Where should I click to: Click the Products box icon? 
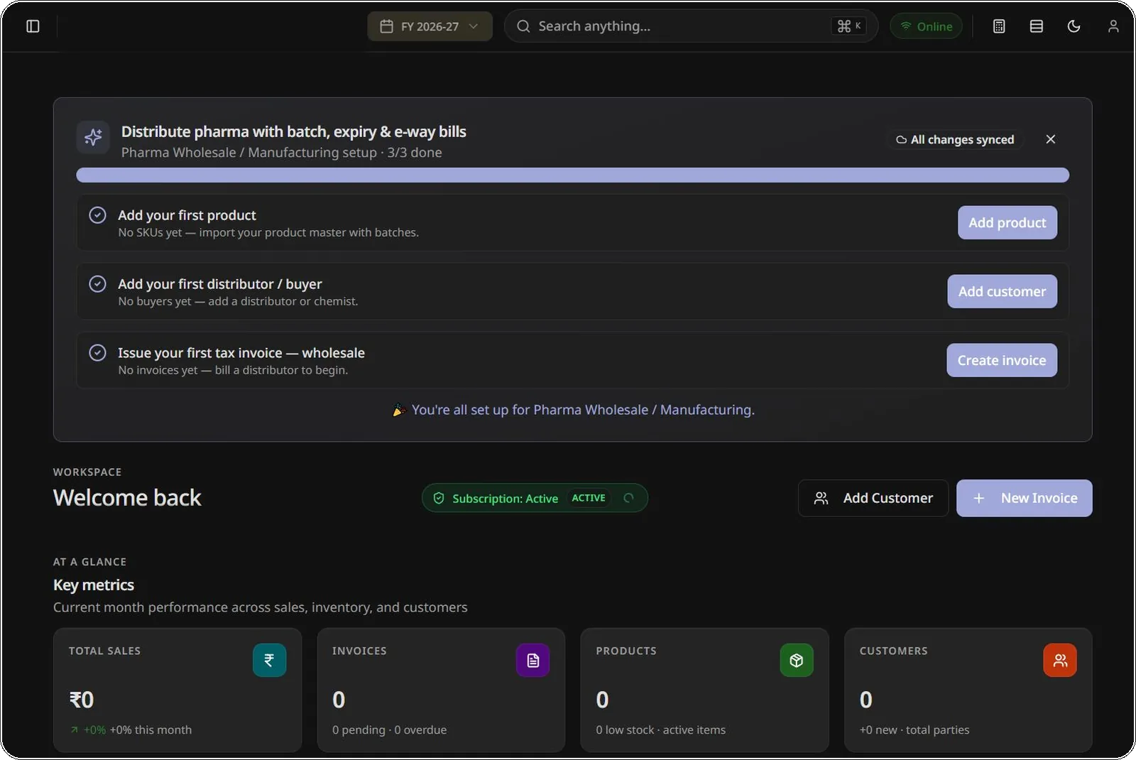point(797,660)
